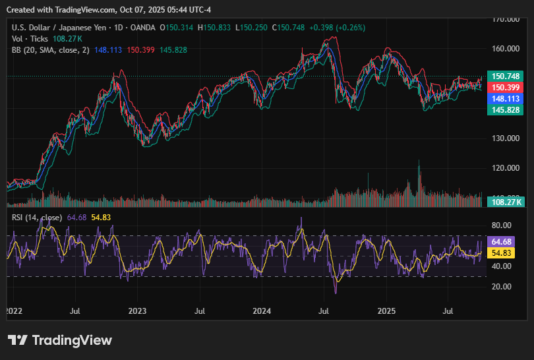
Task: Click the green 145.828 lower band price tag
Action: pyautogui.click(x=504, y=109)
